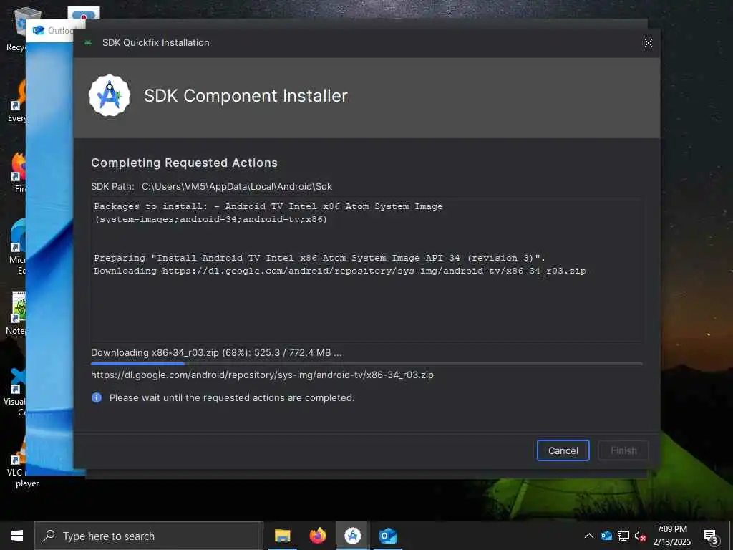Select the Recycle Bin desktop icon

(x=16, y=29)
